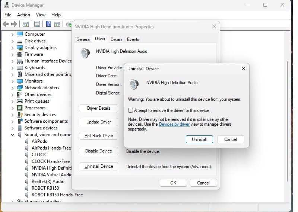This screenshot has width=298, height=212.
Task: Expand the Keyboards category
Action: [x=12, y=68]
